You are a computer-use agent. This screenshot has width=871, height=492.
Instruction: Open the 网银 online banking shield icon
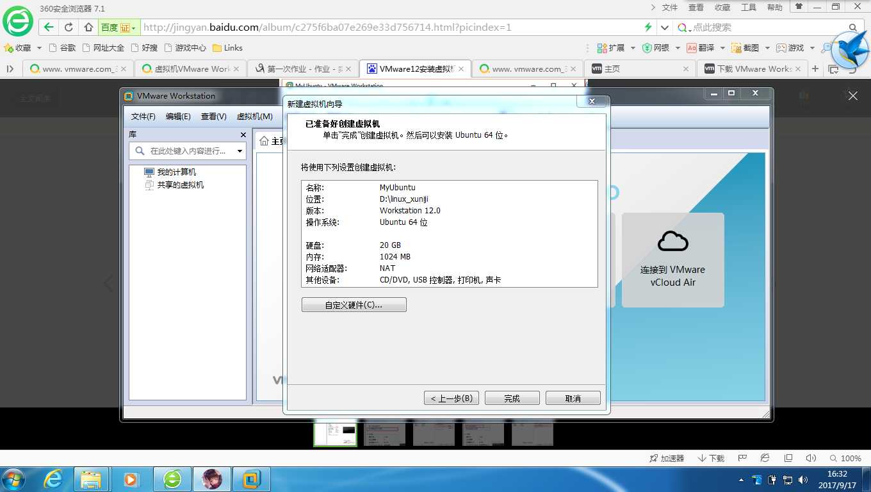[647, 48]
